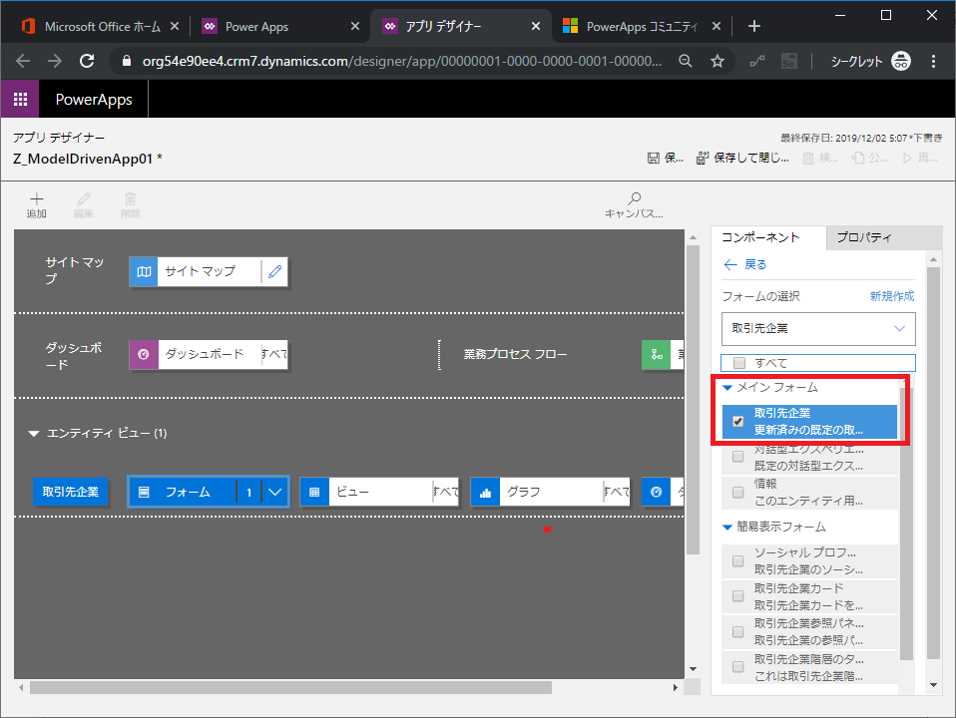Open a new browser tab

point(754,26)
